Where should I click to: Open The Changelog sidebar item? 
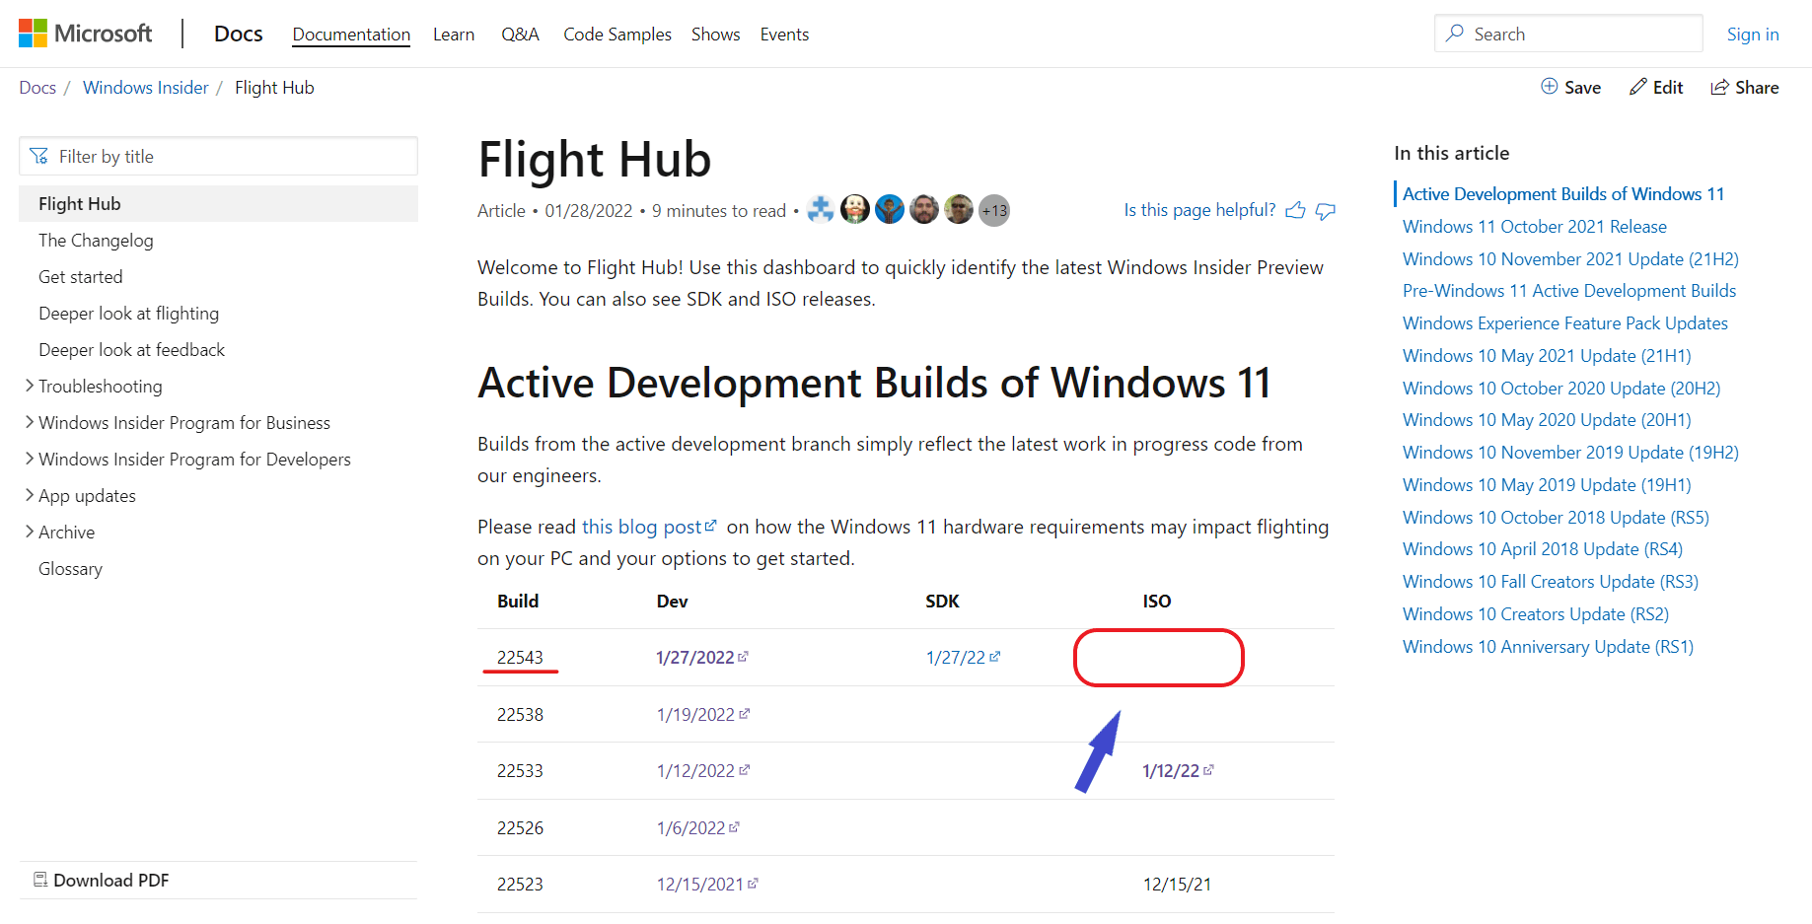click(96, 241)
